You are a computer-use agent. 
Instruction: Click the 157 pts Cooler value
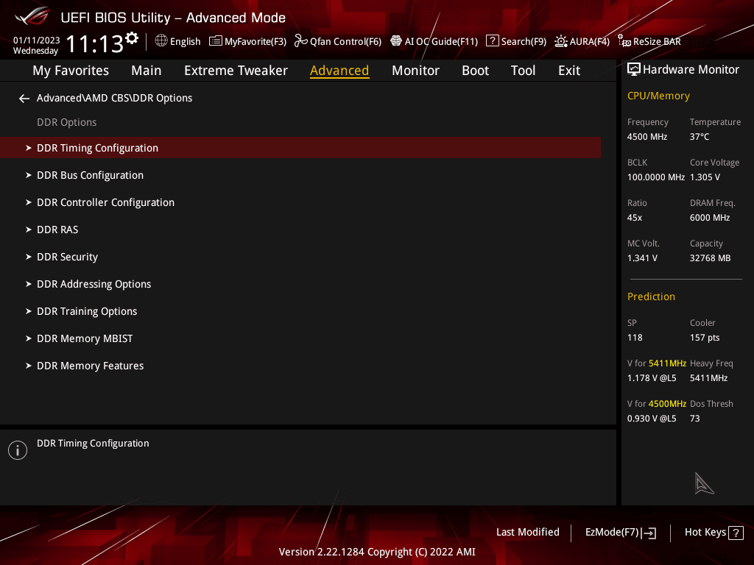click(x=705, y=337)
